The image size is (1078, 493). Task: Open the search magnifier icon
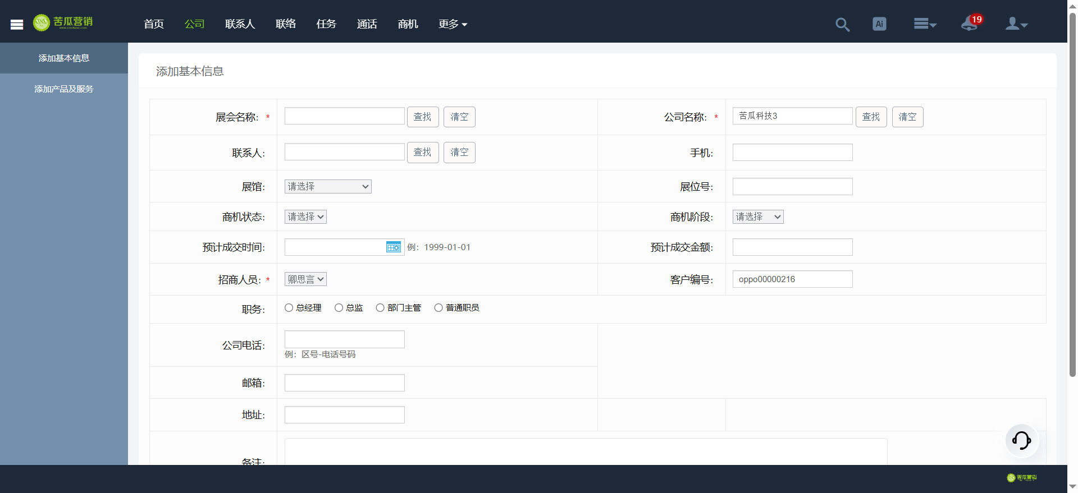click(842, 24)
